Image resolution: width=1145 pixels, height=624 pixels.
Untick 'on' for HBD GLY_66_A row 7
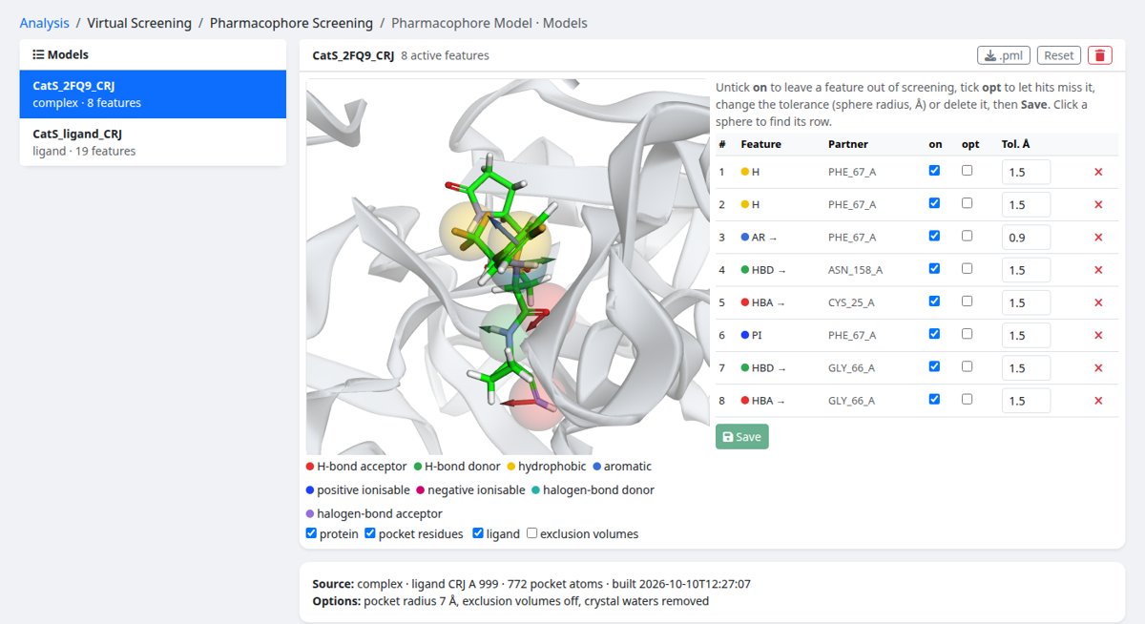[934, 365]
